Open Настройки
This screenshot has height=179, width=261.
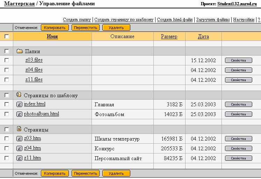pyautogui.click(x=244, y=20)
